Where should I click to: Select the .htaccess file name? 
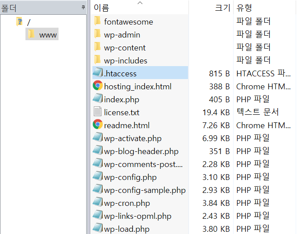[x=120, y=74]
